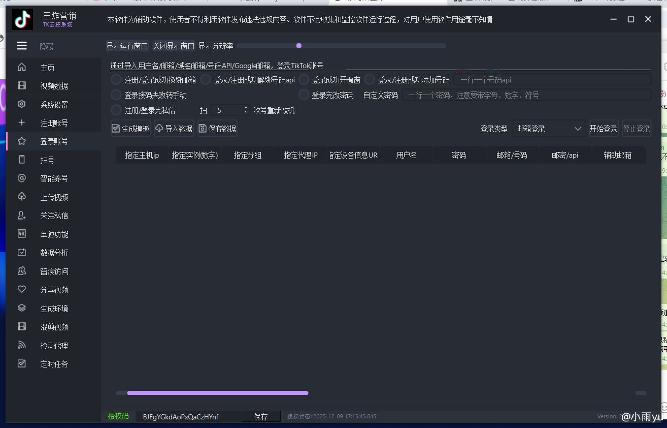Image resolution: width=667 pixels, height=428 pixels.
Task: Click the home icon beside 主页
Action: click(22, 67)
